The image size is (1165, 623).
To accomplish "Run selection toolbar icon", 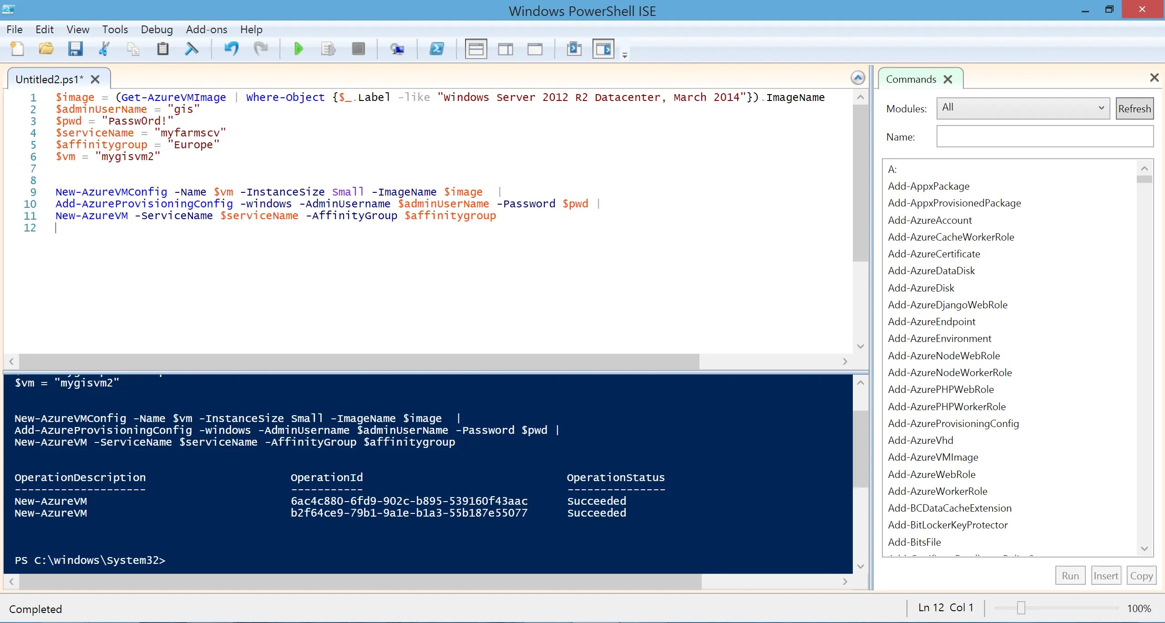I will (328, 49).
